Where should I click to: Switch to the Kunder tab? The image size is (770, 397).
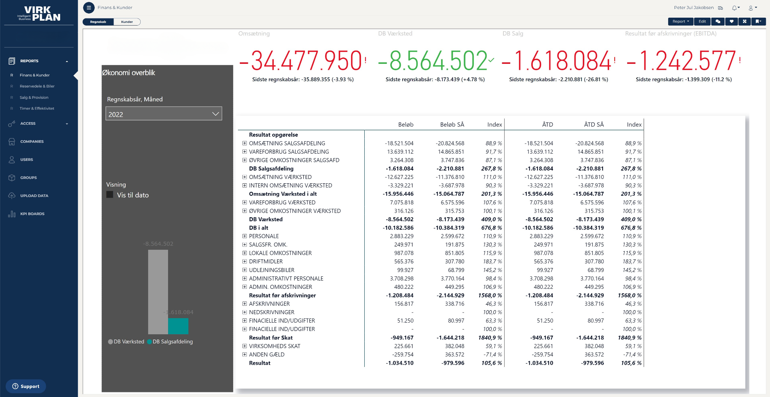point(127,22)
